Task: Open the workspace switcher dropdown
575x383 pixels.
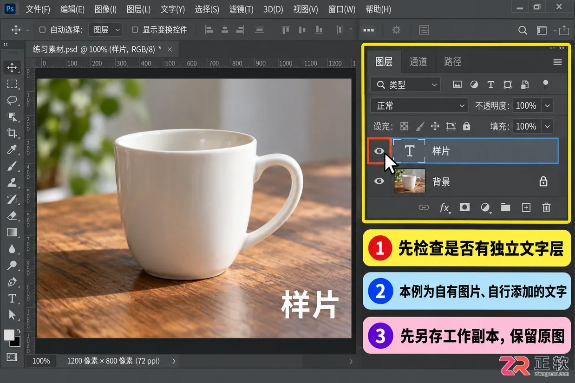Action: click(545, 30)
